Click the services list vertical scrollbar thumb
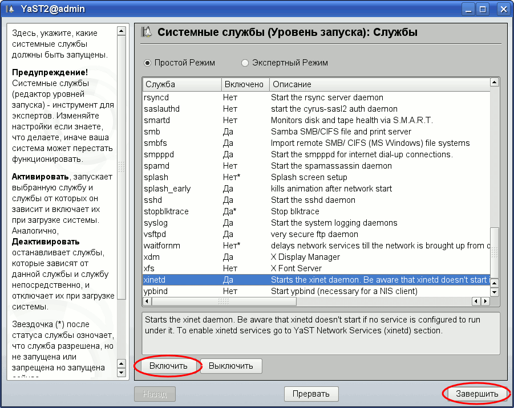The image size is (514, 408). [495, 253]
